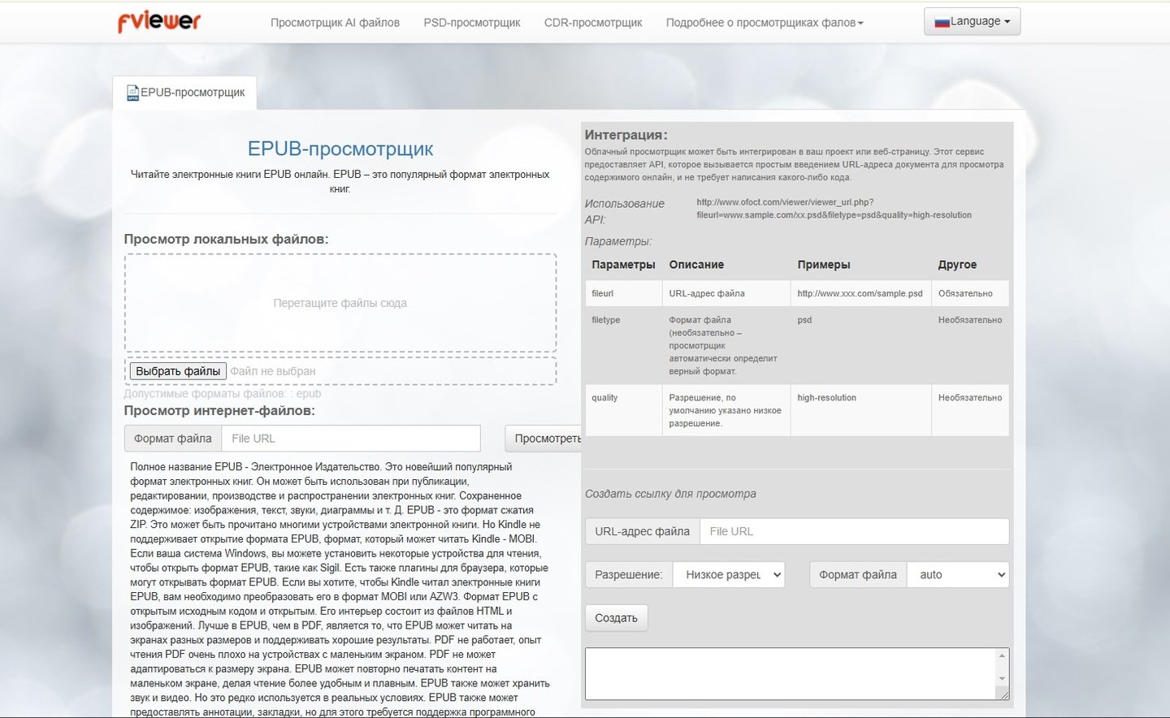Go to 'PSD-просмотрщик' menu item
The width and height of the screenshot is (1170, 718).
coord(471,23)
